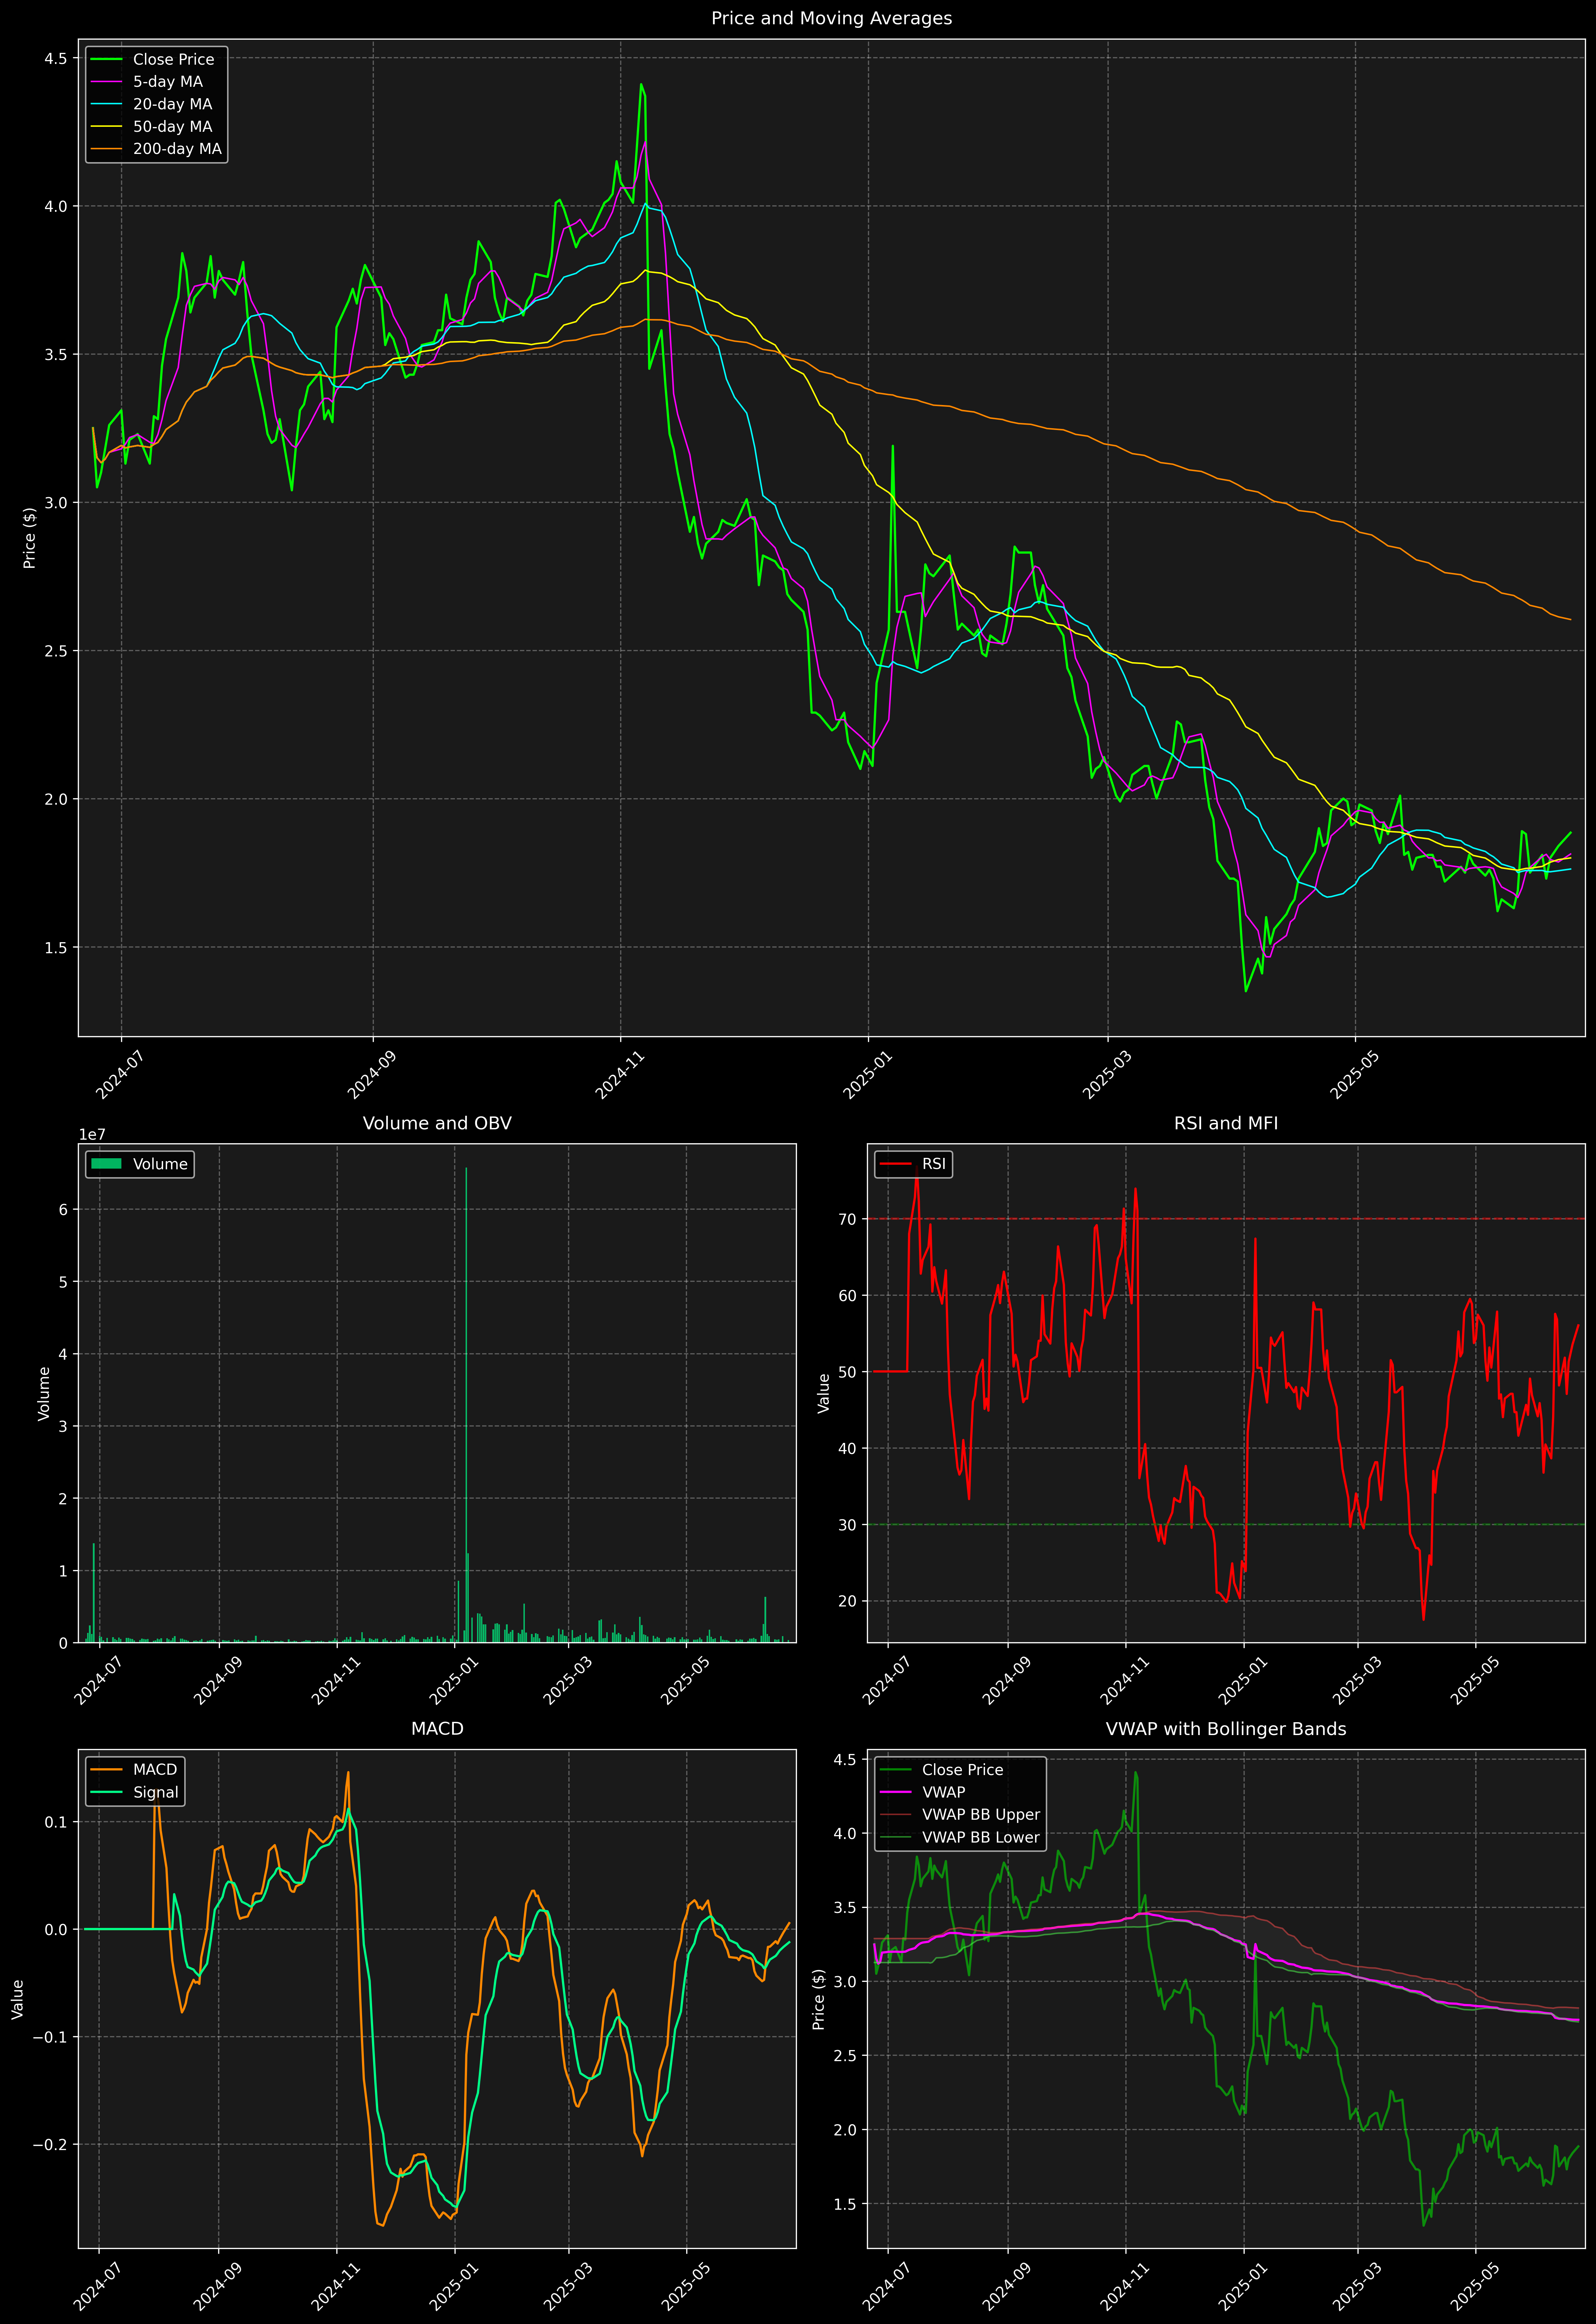Click y-axis tick "70" on RSI chart
The height and width of the screenshot is (2324, 1596).
coord(848,1219)
